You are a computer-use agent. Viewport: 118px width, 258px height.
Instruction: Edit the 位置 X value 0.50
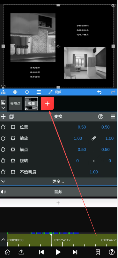pyautogui.click(x=82, y=127)
